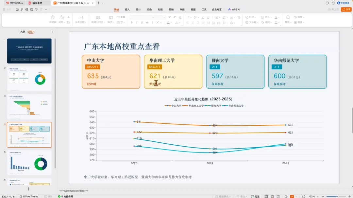Open the Shapes (形状) dropdown
The height and width of the screenshot is (198, 353).
coord(250,17)
